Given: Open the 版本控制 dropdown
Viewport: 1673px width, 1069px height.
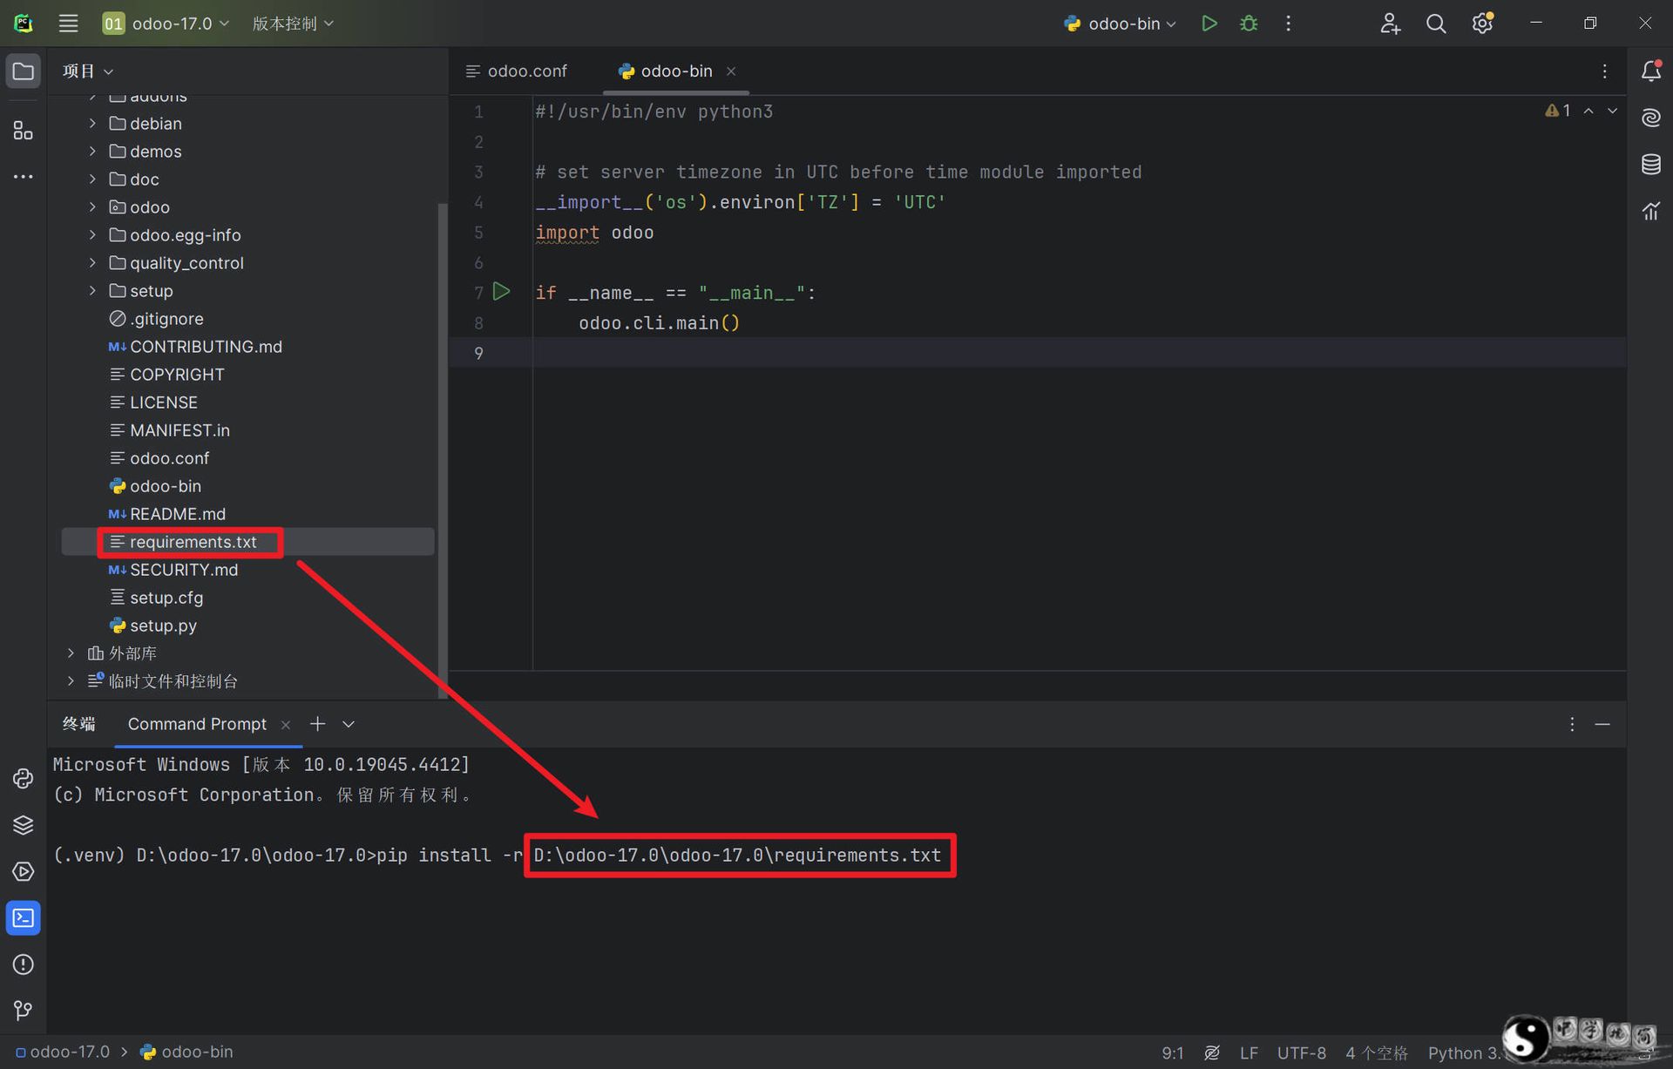Looking at the screenshot, I should [x=293, y=24].
